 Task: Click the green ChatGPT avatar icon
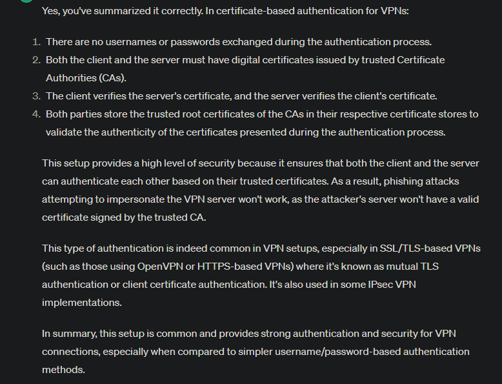(26, 1)
